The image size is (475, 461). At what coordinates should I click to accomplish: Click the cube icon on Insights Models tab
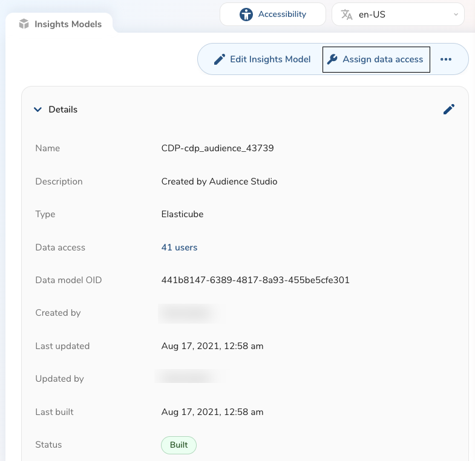[x=24, y=24]
